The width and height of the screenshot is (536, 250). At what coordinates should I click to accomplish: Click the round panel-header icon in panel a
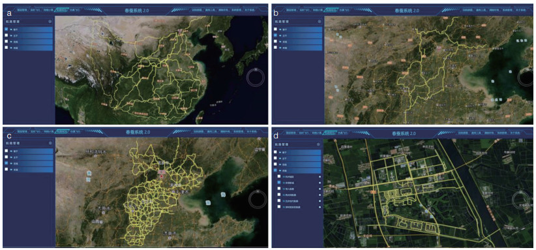click(x=50, y=21)
